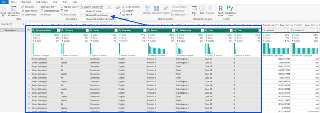320x113 pixels.
Task: Select the Promotion Name column header
Action: (x=44, y=30)
